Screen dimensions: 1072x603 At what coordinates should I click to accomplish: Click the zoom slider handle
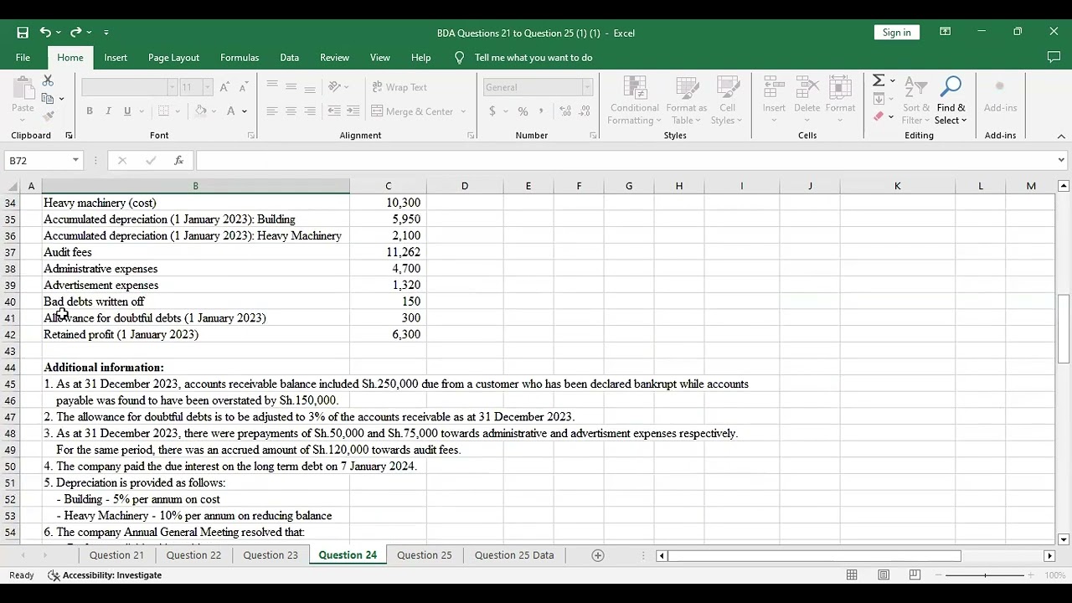coord(985,575)
